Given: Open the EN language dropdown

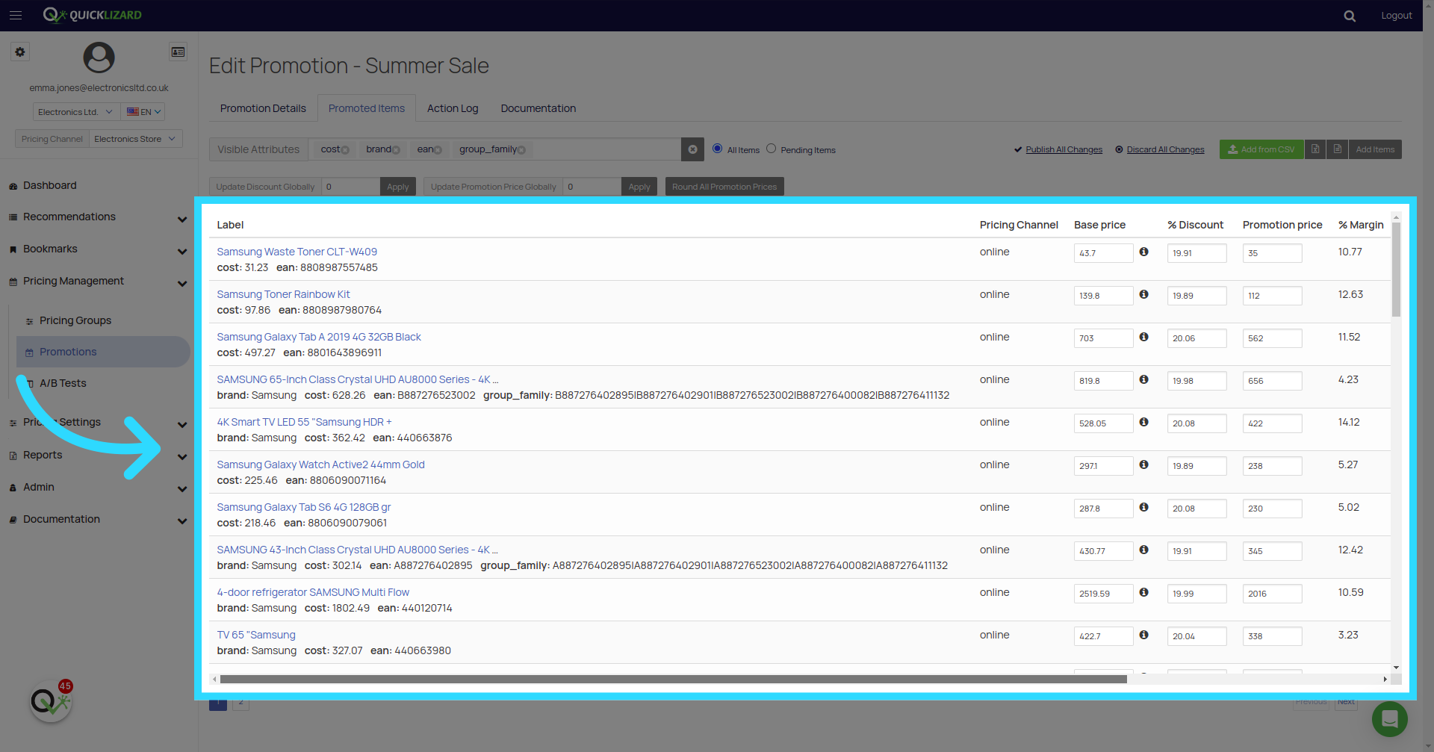Looking at the screenshot, I should [143, 112].
